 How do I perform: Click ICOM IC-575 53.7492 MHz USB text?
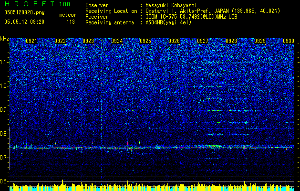coord(191,17)
